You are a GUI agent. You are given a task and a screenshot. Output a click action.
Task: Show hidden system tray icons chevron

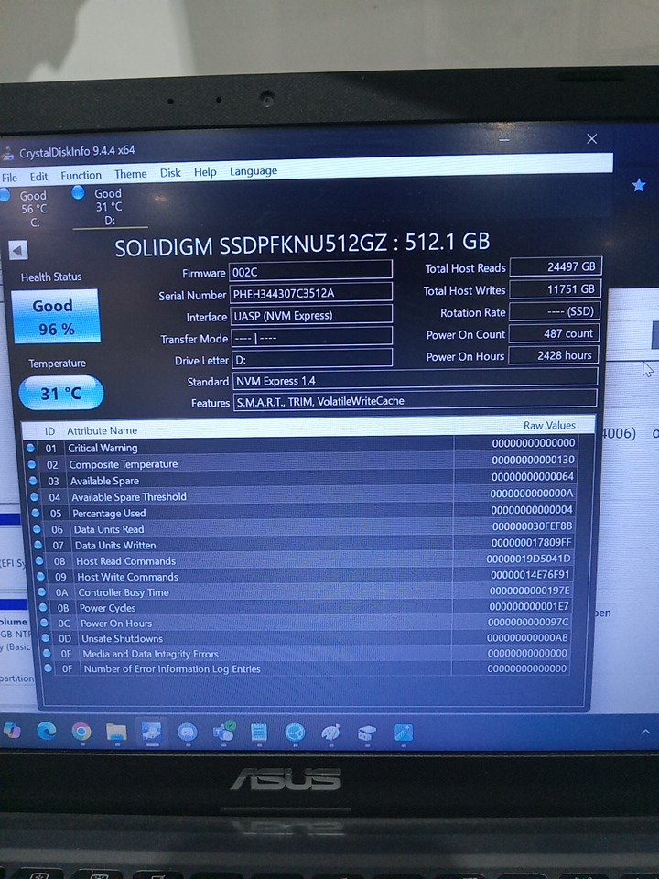(x=645, y=732)
